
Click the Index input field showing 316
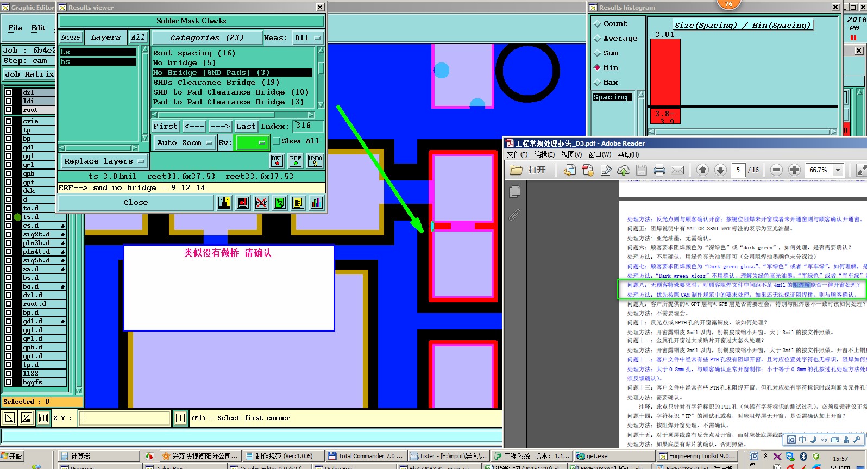click(x=308, y=126)
